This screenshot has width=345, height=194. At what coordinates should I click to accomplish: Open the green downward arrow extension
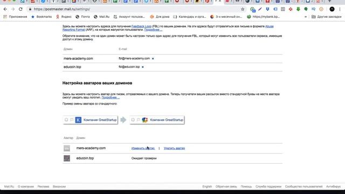coord(298,9)
